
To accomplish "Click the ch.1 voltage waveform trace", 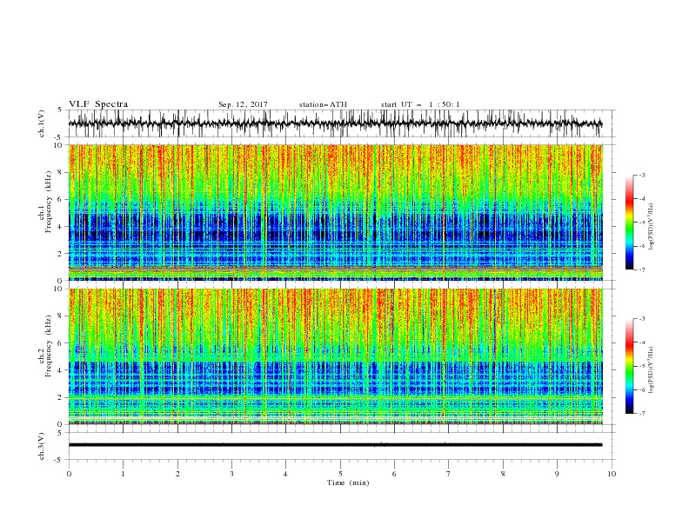I will pos(335,123).
